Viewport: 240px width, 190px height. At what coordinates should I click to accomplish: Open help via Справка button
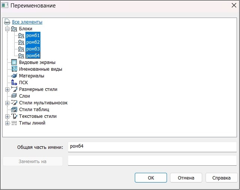[x=221, y=178]
